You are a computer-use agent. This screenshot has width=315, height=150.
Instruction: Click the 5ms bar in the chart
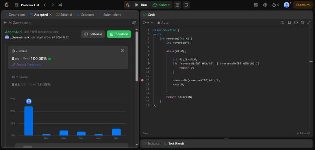(117, 132)
